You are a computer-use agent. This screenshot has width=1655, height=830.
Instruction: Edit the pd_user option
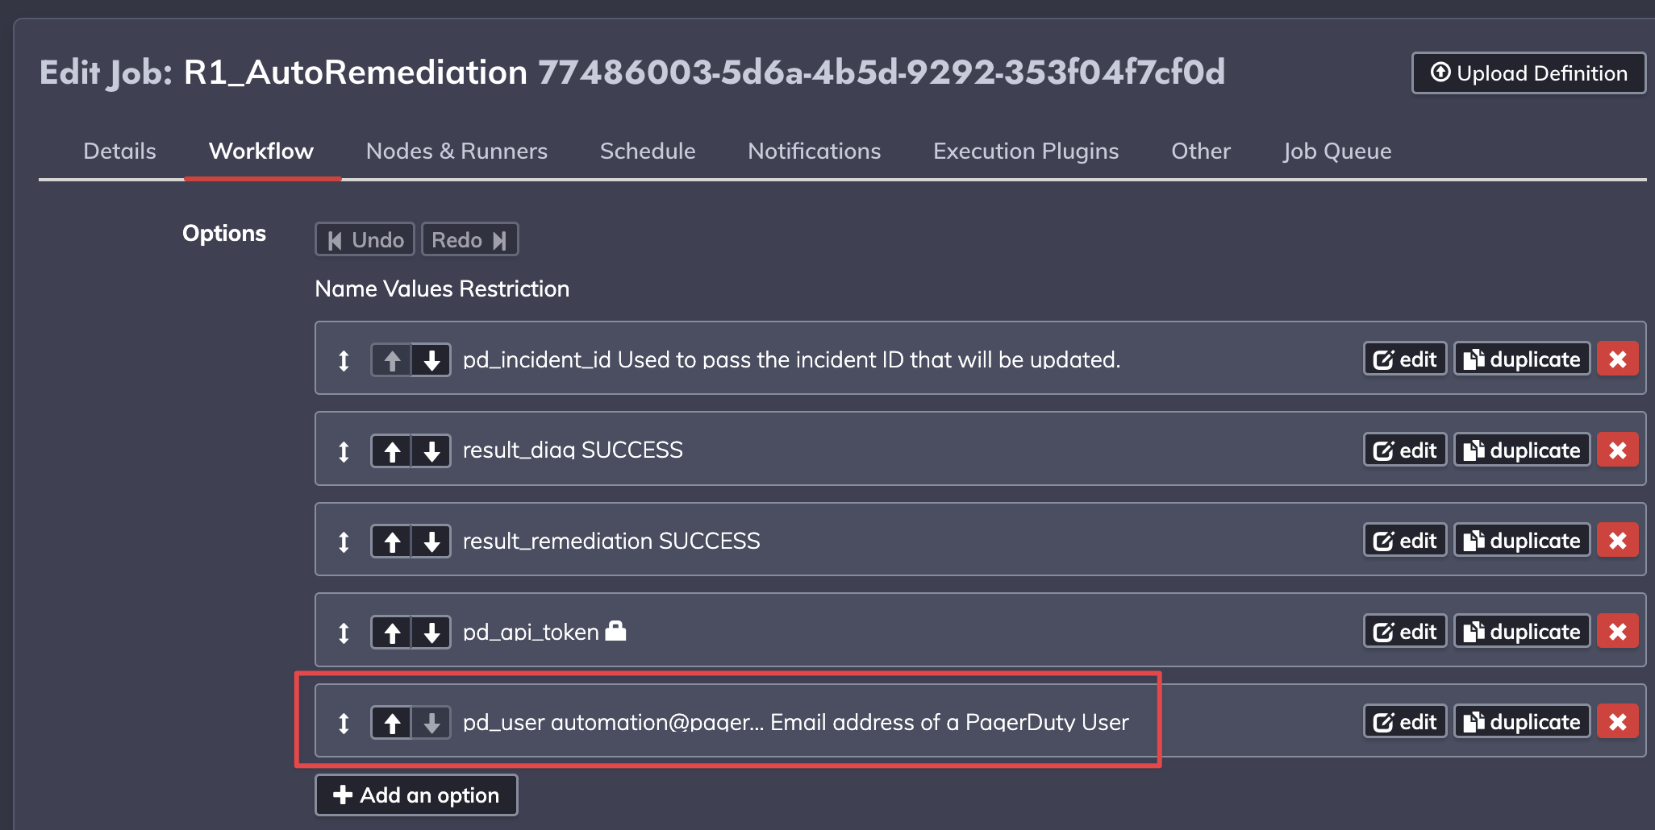click(x=1405, y=722)
